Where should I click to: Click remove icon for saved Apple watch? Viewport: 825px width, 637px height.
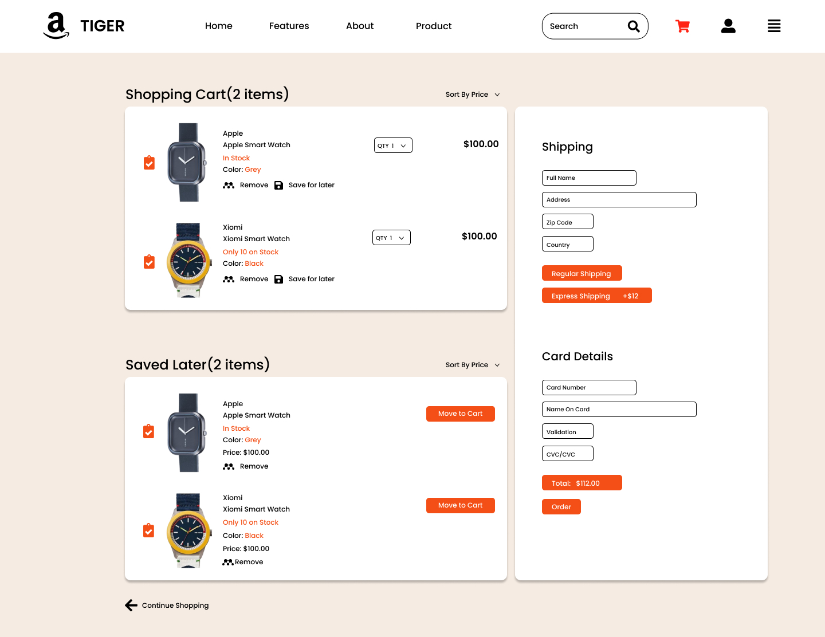tap(229, 466)
